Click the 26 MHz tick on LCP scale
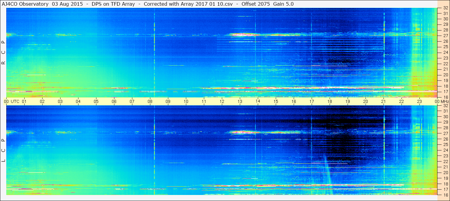The width and height of the screenshot is (450, 201). (445, 139)
